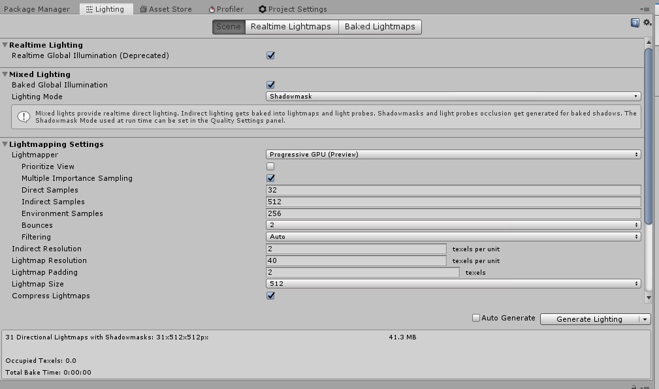Click the Generate Lighting button

pyautogui.click(x=589, y=319)
